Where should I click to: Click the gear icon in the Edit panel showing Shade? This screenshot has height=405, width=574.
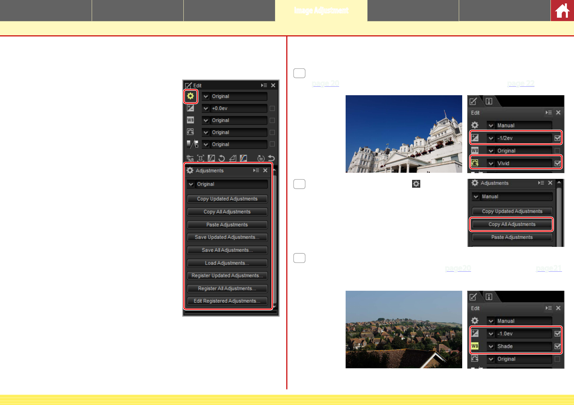tap(475, 321)
